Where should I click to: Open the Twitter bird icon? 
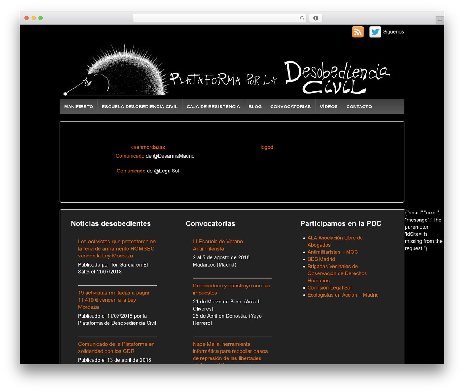click(x=375, y=32)
